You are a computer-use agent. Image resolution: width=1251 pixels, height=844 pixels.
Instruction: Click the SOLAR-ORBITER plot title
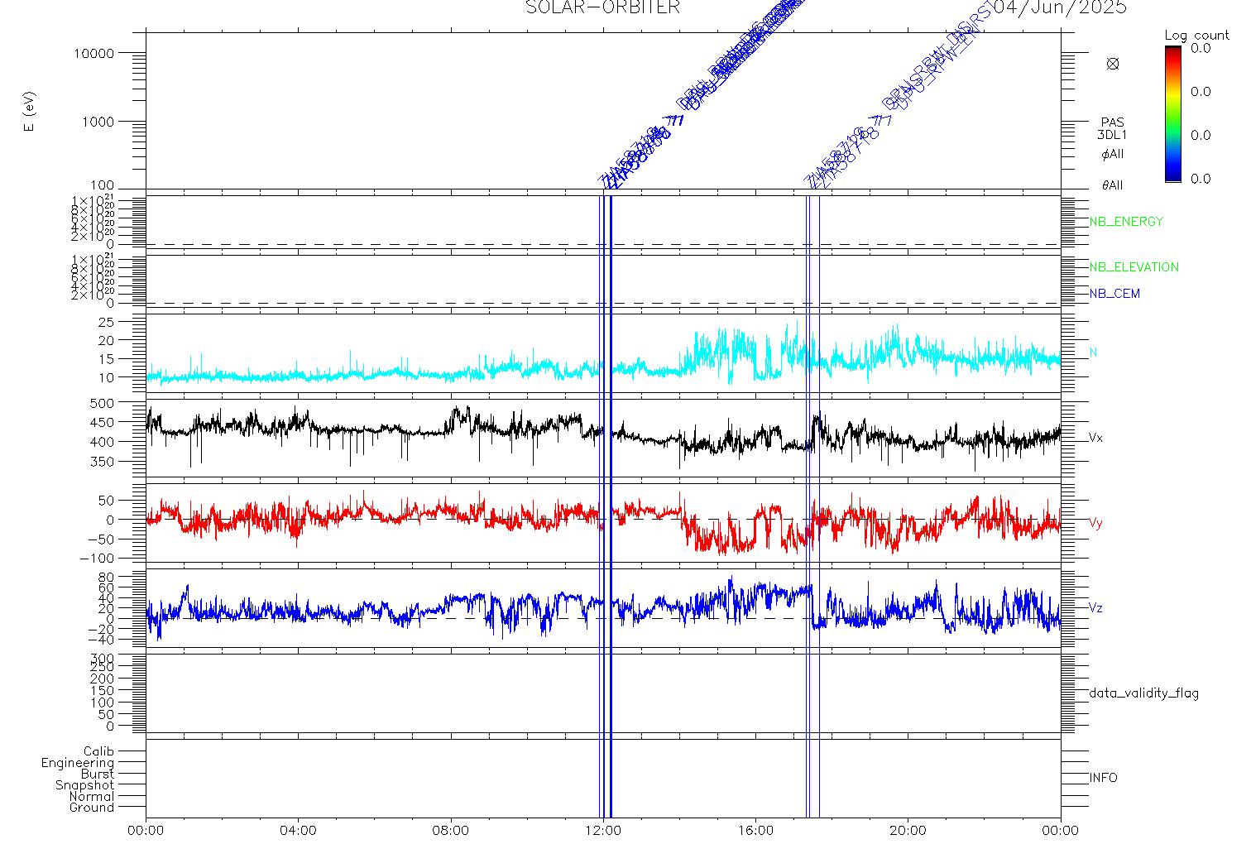click(x=602, y=7)
